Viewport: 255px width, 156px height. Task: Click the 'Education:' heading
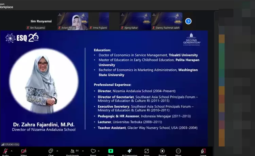102,50
